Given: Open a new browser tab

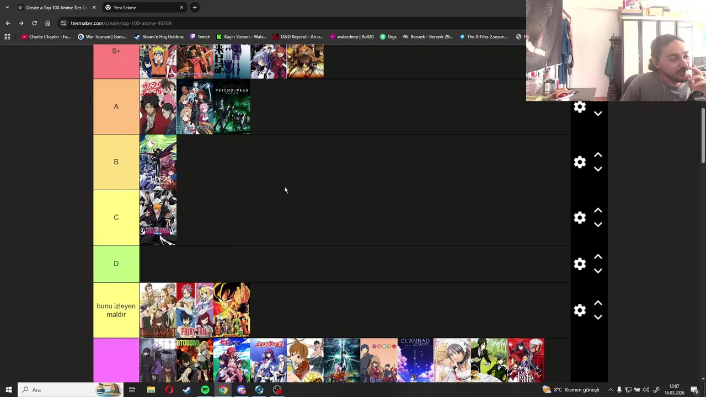Looking at the screenshot, I should 195,8.
